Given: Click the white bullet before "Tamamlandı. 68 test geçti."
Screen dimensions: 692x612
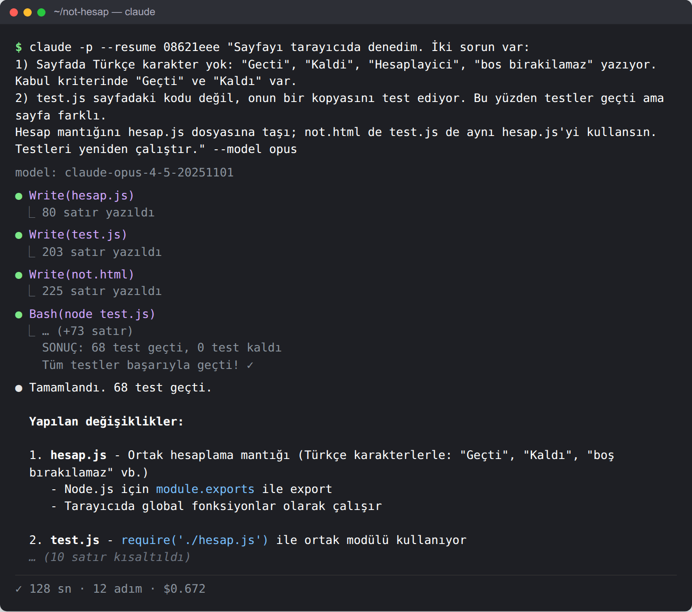Looking at the screenshot, I should (19, 388).
